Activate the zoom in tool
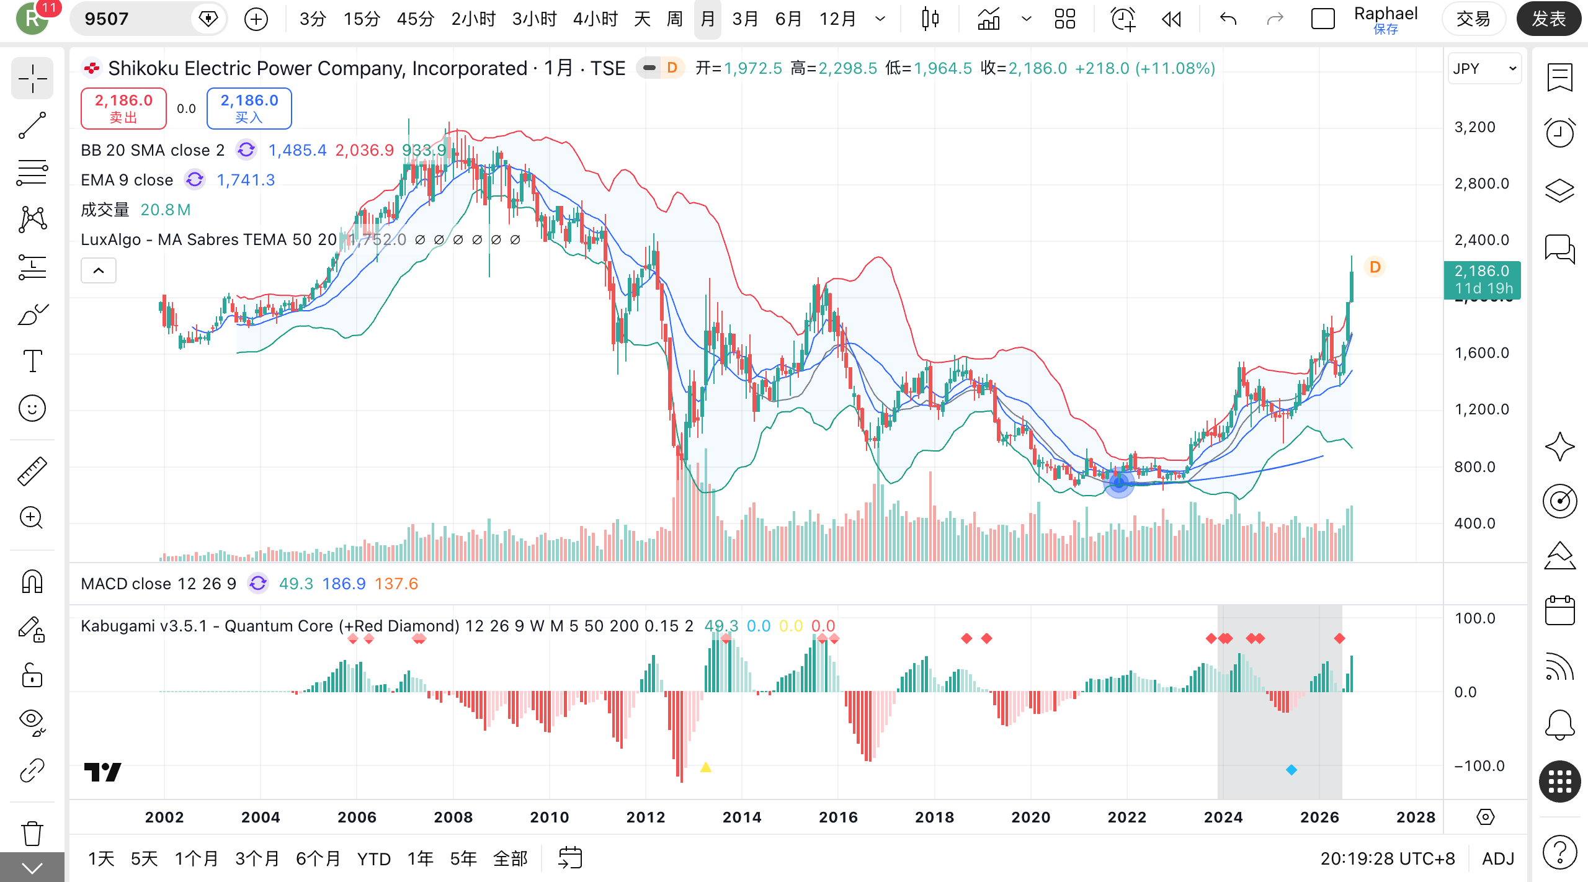This screenshot has width=1588, height=882. tap(32, 518)
